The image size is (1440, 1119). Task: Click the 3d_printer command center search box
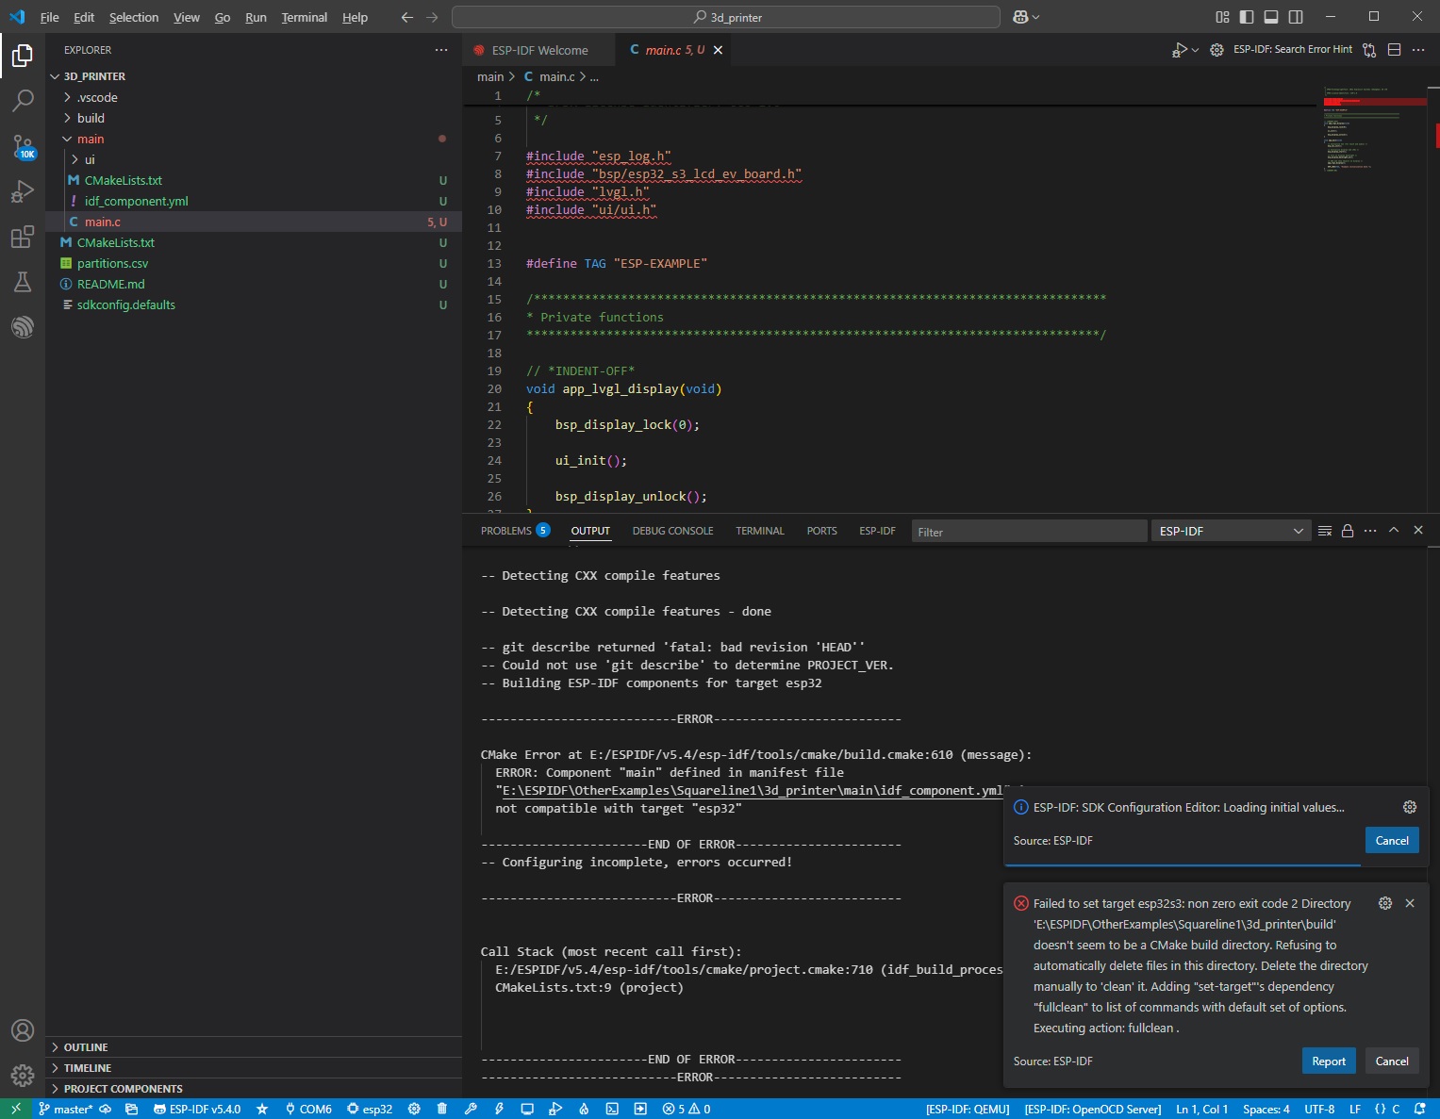click(726, 17)
